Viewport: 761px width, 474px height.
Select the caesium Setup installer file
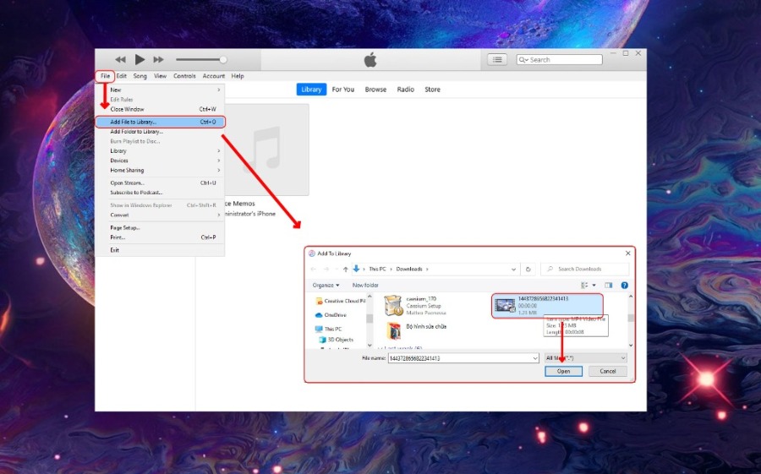click(x=415, y=306)
